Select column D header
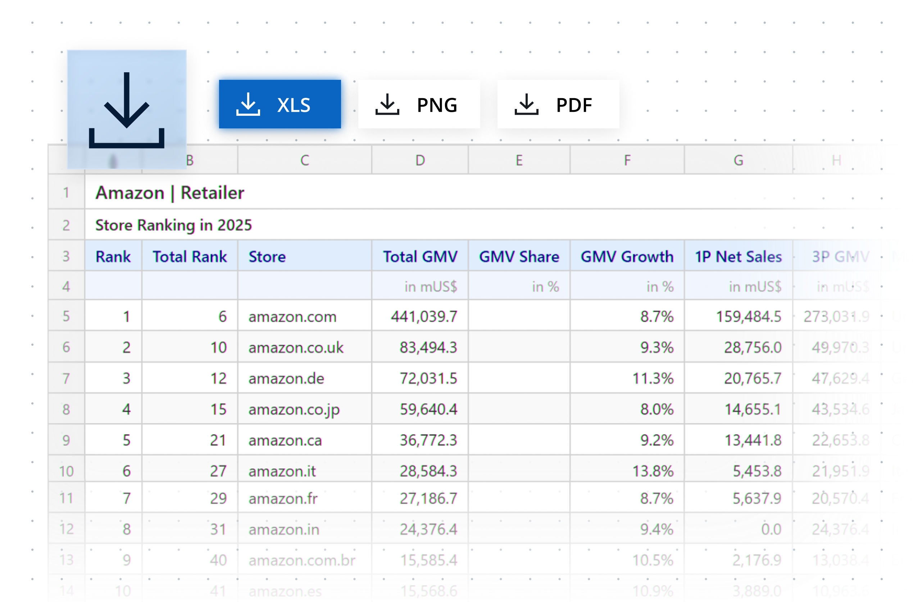Image resolution: width=913 pixels, height=602 pixels. pos(420,160)
